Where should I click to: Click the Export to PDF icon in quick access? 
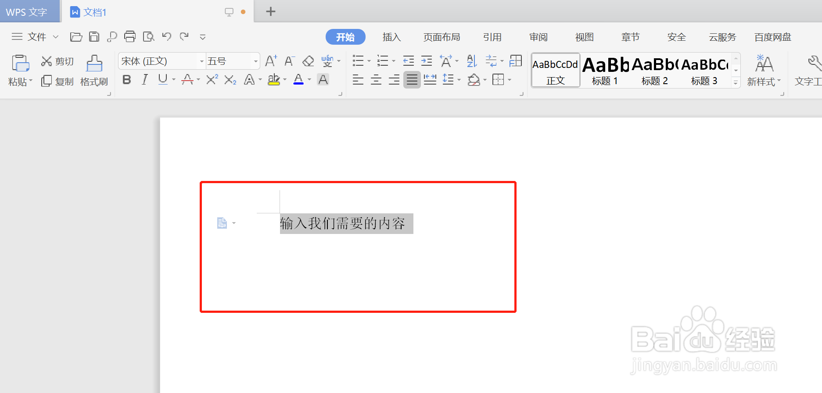click(112, 37)
